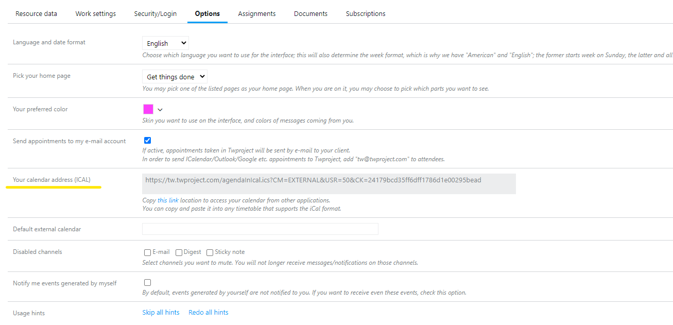Click the magenta preferred color swatch
Screen dimensions: 673x325
pos(148,109)
